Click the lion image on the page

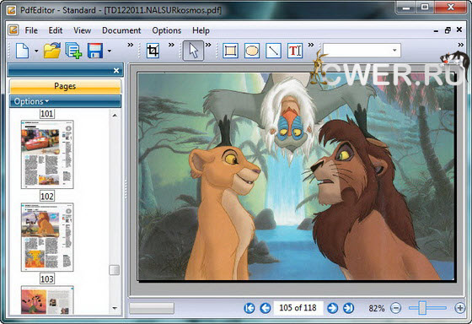pyautogui.click(x=296, y=176)
